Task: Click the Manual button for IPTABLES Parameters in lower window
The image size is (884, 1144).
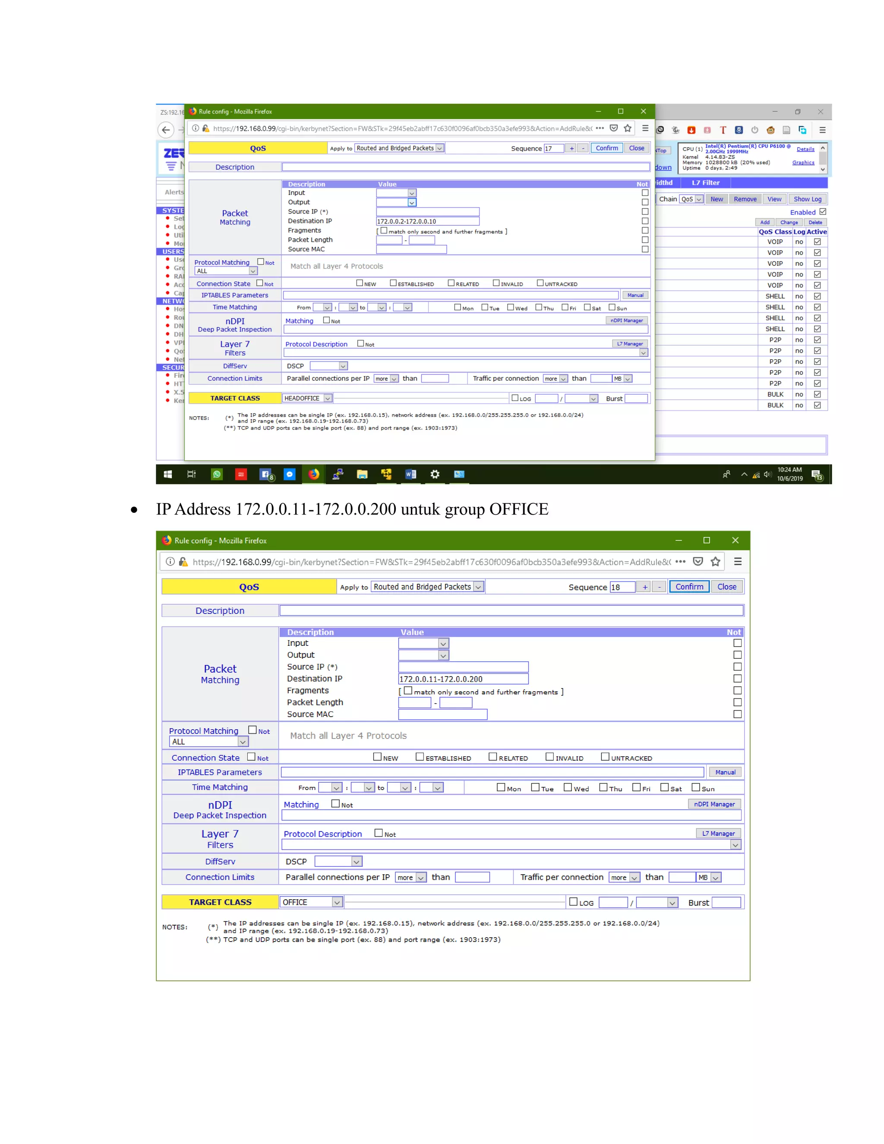Action: click(x=725, y=772)
